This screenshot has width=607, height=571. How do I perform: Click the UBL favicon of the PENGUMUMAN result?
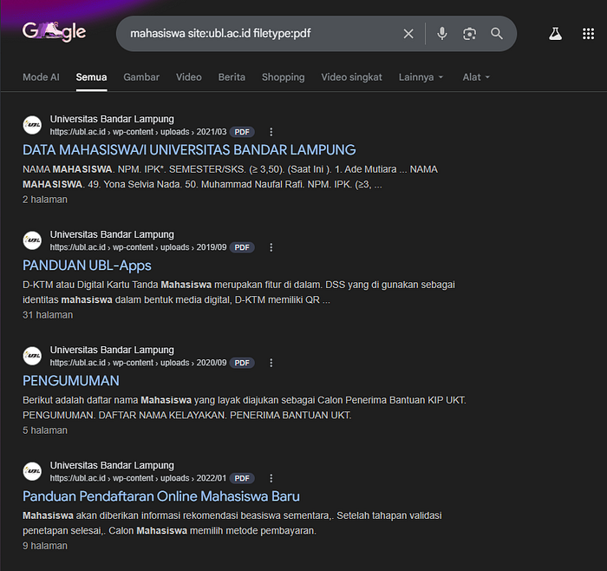[x=32, y=356]
